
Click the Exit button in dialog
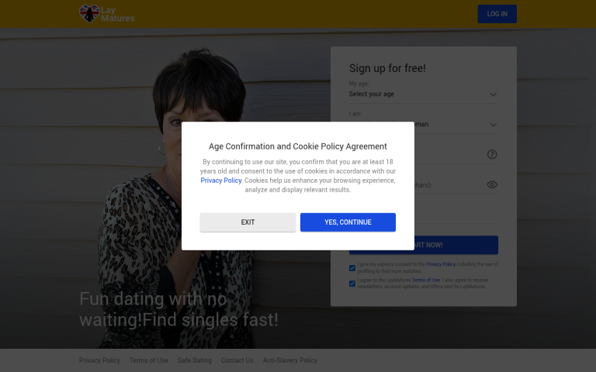click(x=248, y=222)
